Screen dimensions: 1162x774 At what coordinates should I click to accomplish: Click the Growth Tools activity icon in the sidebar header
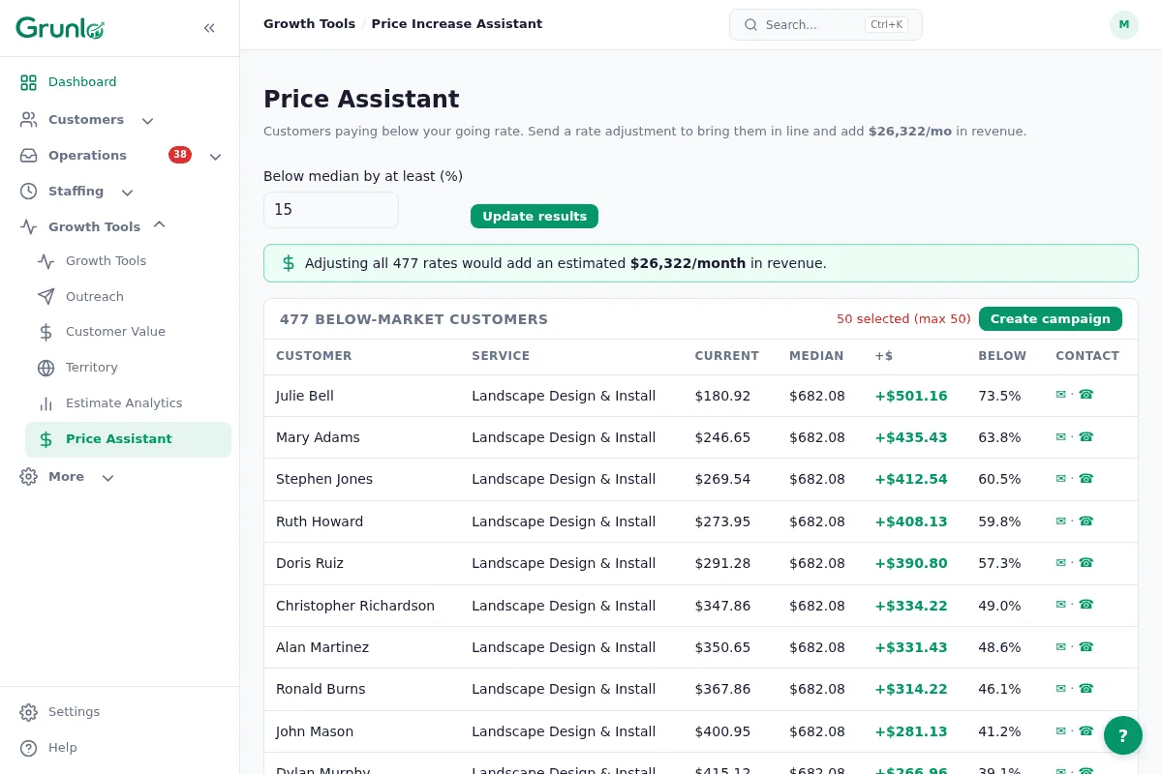point(29,227)
